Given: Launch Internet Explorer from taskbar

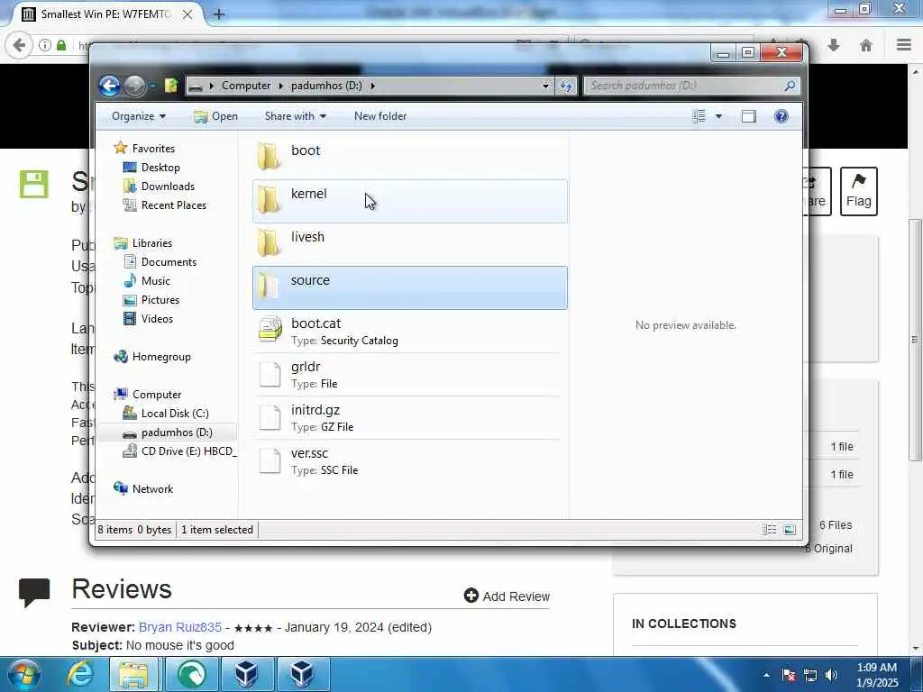Looking at the screenshot, I should point(80,674).
